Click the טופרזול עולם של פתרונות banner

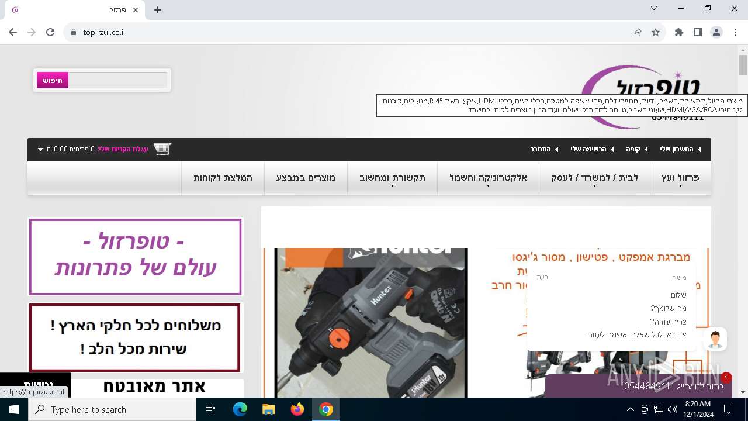point(135,257)
